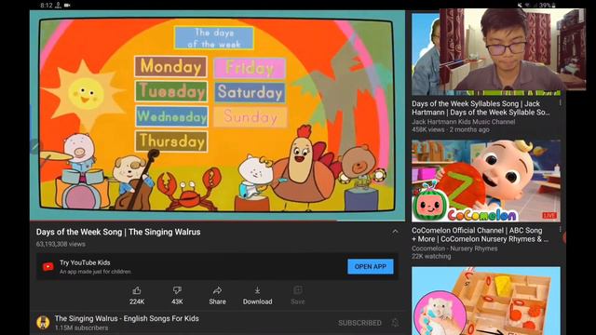Open The Singing Walrus channel avatar
This screenshot has height=335, width=596.
(x=43, y=323)
